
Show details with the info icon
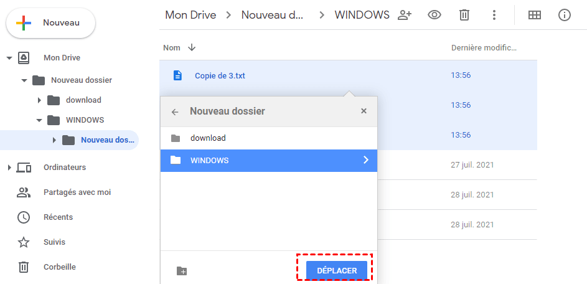click(565, 15)
